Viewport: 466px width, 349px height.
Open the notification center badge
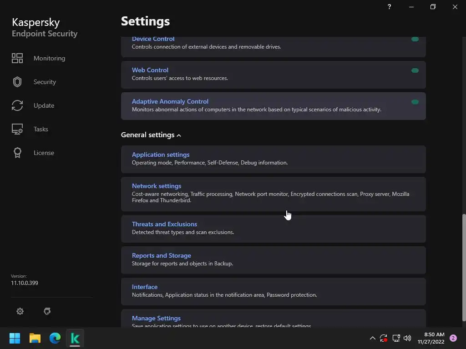pos(453,338)
